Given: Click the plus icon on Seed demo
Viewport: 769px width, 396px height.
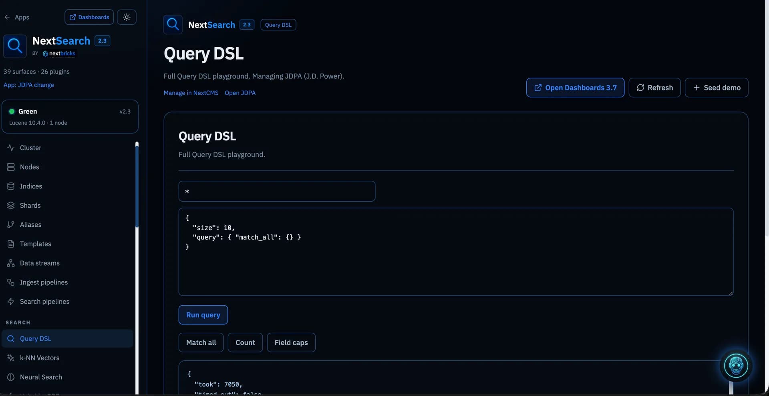Looking at the screenshot, I should click(697, 88).
